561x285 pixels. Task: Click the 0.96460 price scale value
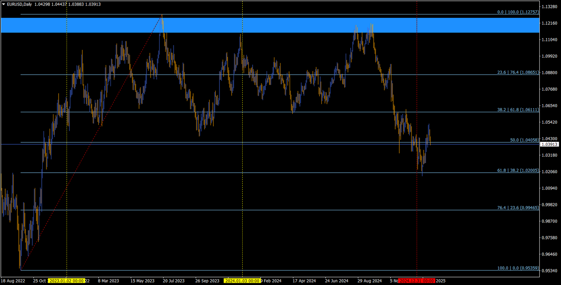click(x=550, y=254)
